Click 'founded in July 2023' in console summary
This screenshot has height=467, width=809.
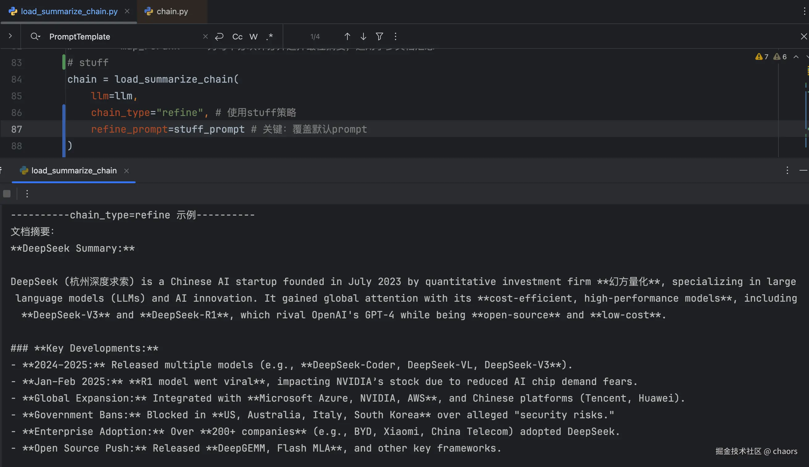tap(342, 282)
